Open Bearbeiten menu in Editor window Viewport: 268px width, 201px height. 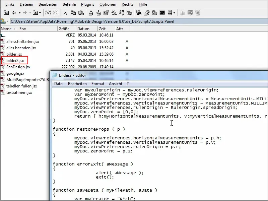click(77, 84)
